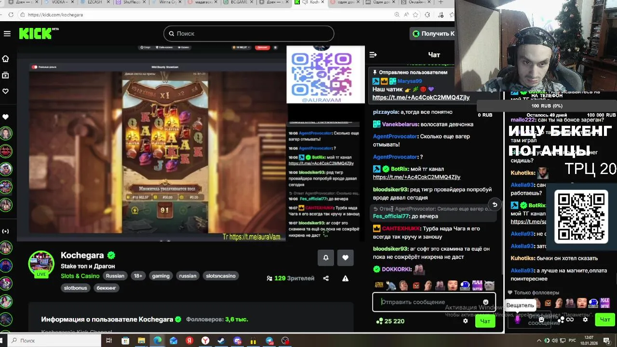The width and height of the screenshot is (617, 347).
Task: Click username pizzayola in chat
Action: (x=386, y=112)
